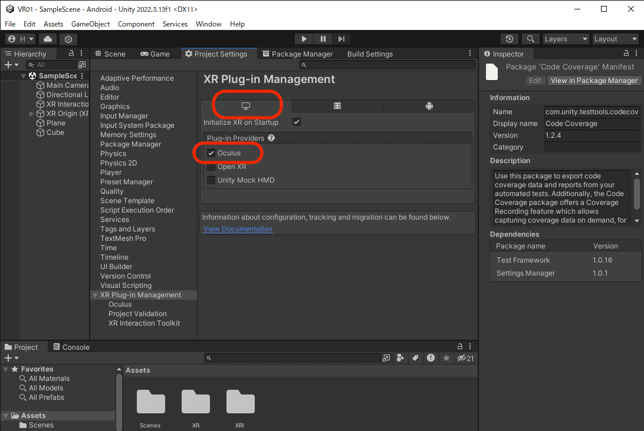Open the Layout dropdown
The width and height of the screenshot is (644, 431).
pos(615,39)
